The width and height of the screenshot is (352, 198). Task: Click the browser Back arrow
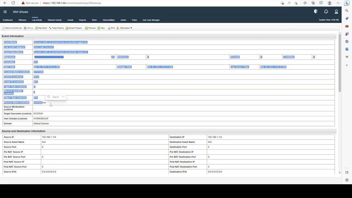pyautogui.click(x=5, y=3)
